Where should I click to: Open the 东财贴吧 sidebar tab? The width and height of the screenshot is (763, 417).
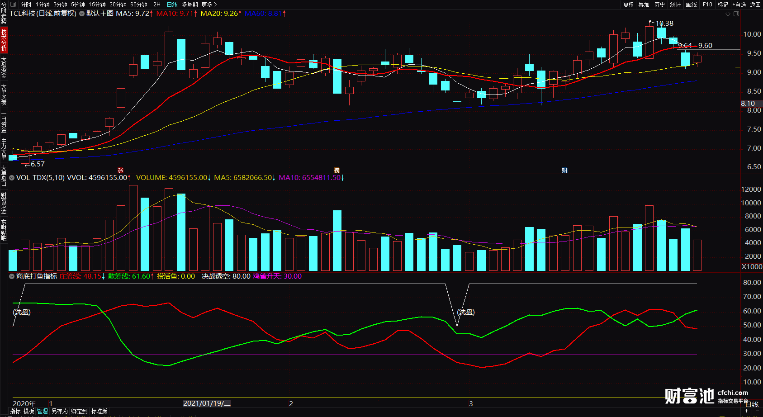point(4,230)
